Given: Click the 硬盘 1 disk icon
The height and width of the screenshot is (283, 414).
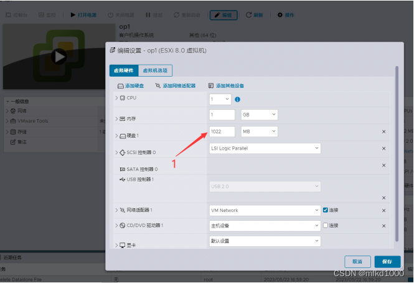Looking at the screenshot, I should pyautogui.click(x=123, y=136).
